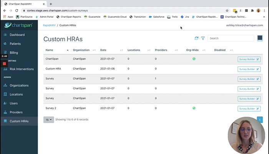This screenshot has width=269, height=154.
Task: Show more bookmarks with the chevron
Action: pyautogui.click(x=264, y=17)
